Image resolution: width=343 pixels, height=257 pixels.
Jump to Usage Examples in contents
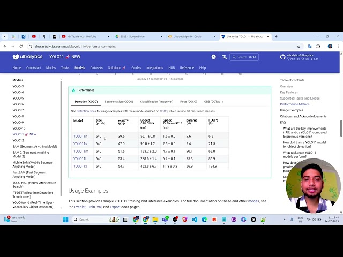292,110
